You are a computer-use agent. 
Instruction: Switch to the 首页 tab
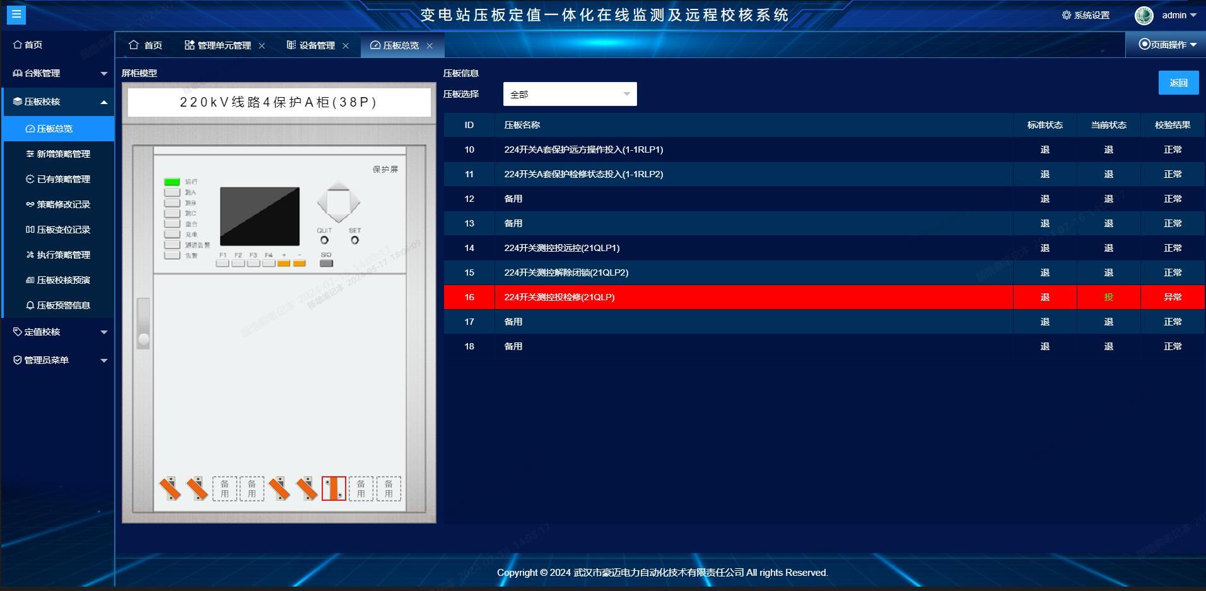click(146, 45)
